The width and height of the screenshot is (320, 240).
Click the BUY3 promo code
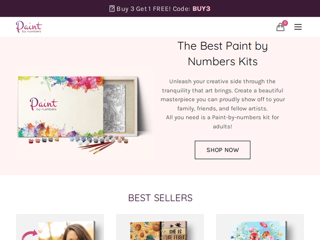coord(201,9)
